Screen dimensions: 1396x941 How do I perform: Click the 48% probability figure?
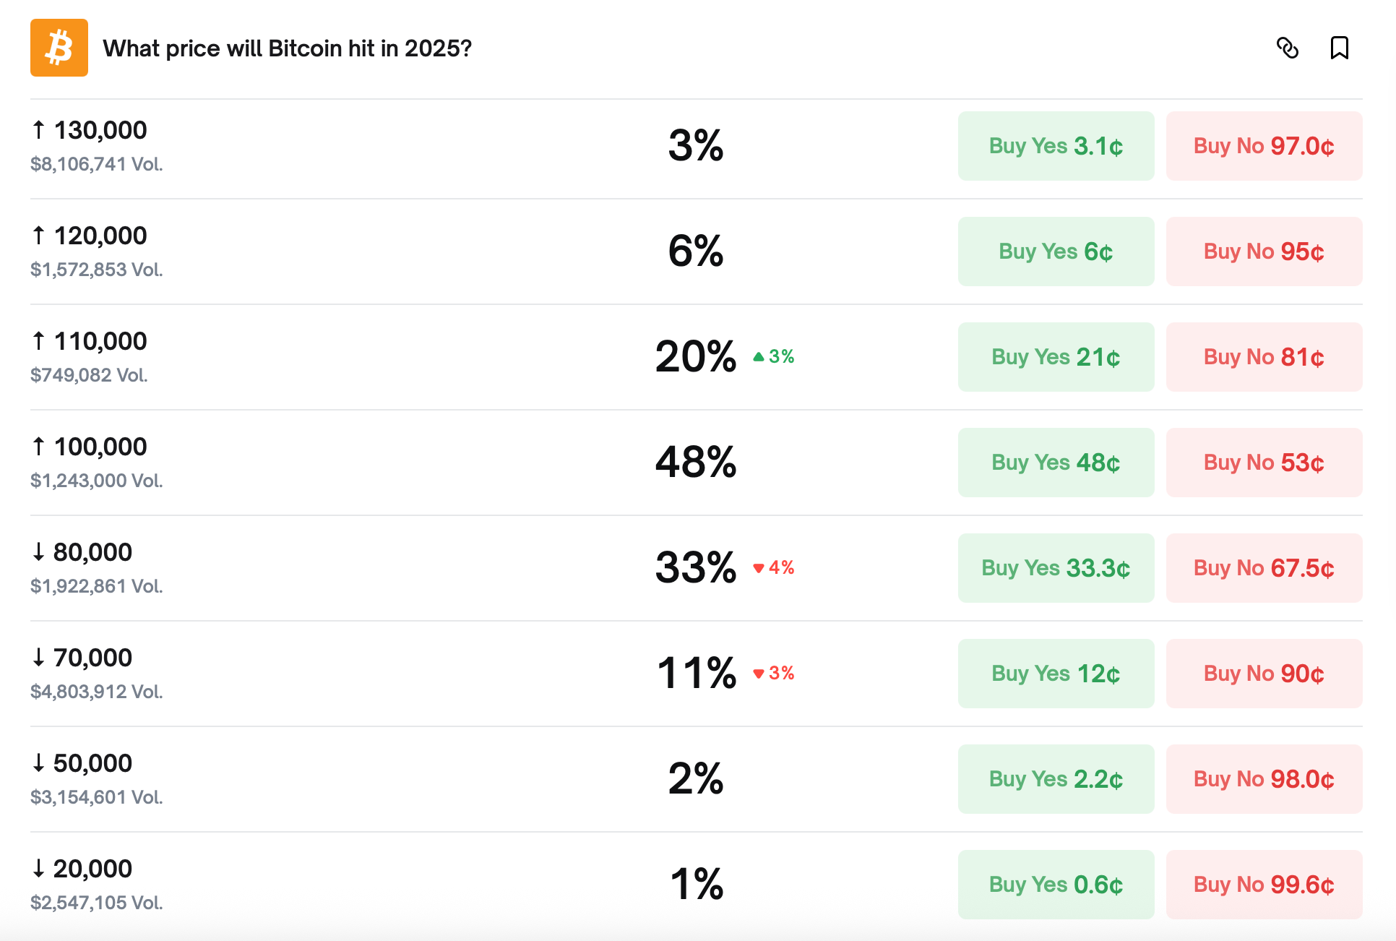tap(696, 463)
